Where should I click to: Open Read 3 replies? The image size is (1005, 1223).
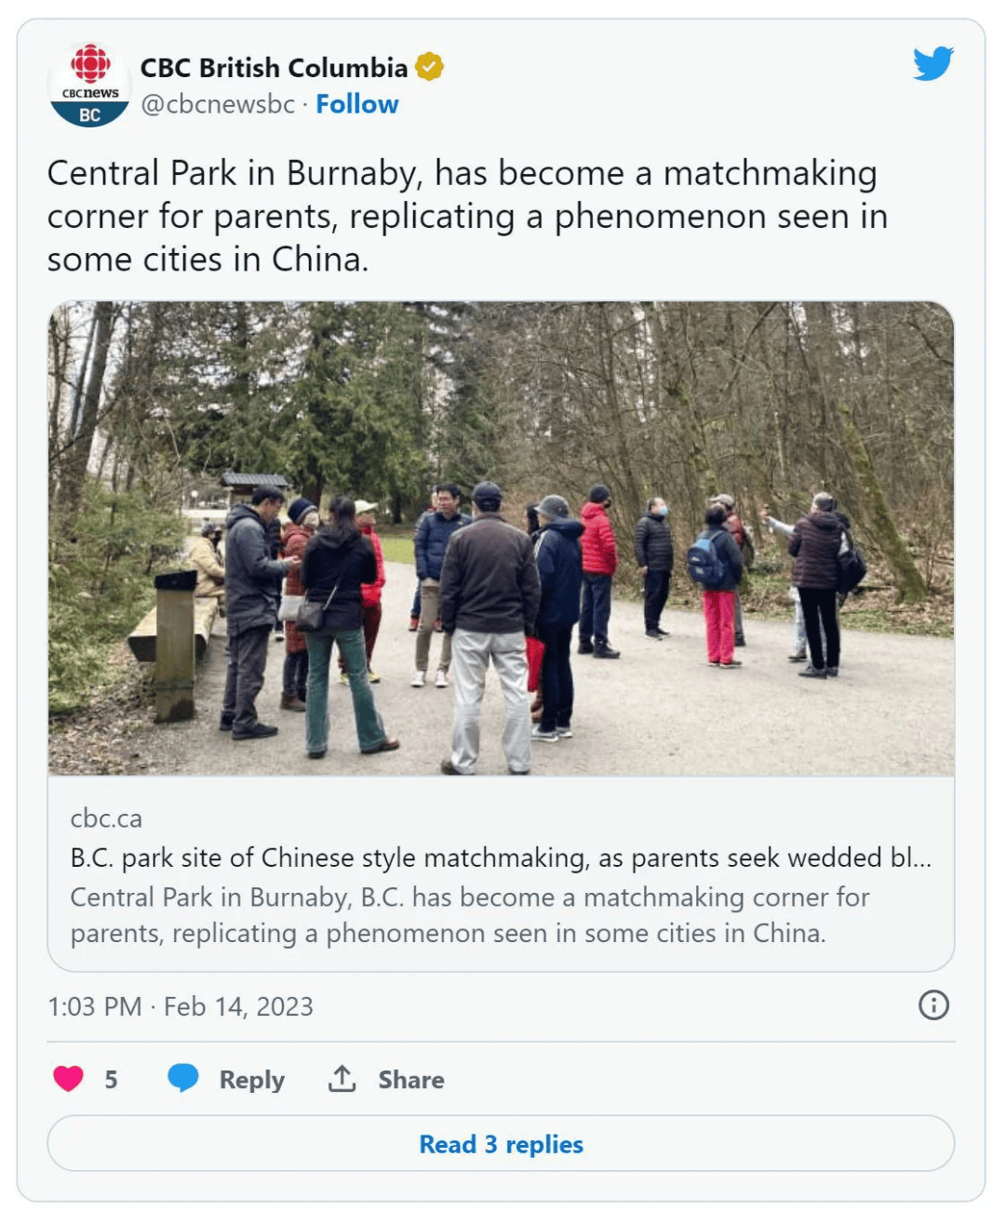click(501, 1144)
